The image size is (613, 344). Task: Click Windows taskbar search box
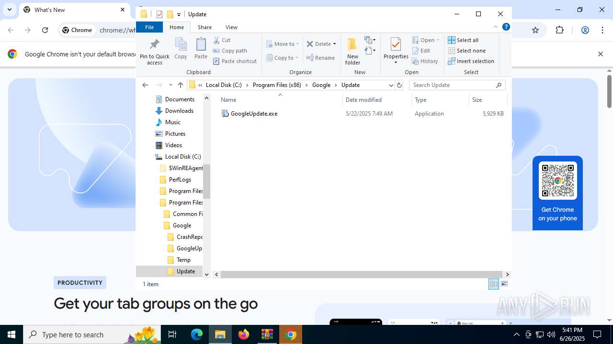pos(91,334)
